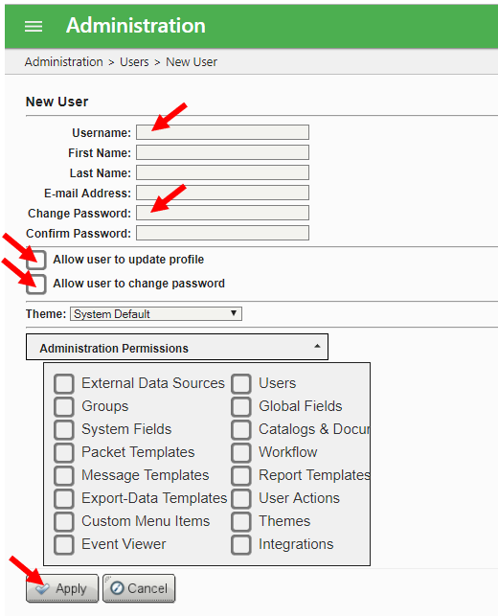The width and height of the screenshot is (498, 616).
Task: Go to Users in breadcrumb
Action: click(x=134, y=62)
